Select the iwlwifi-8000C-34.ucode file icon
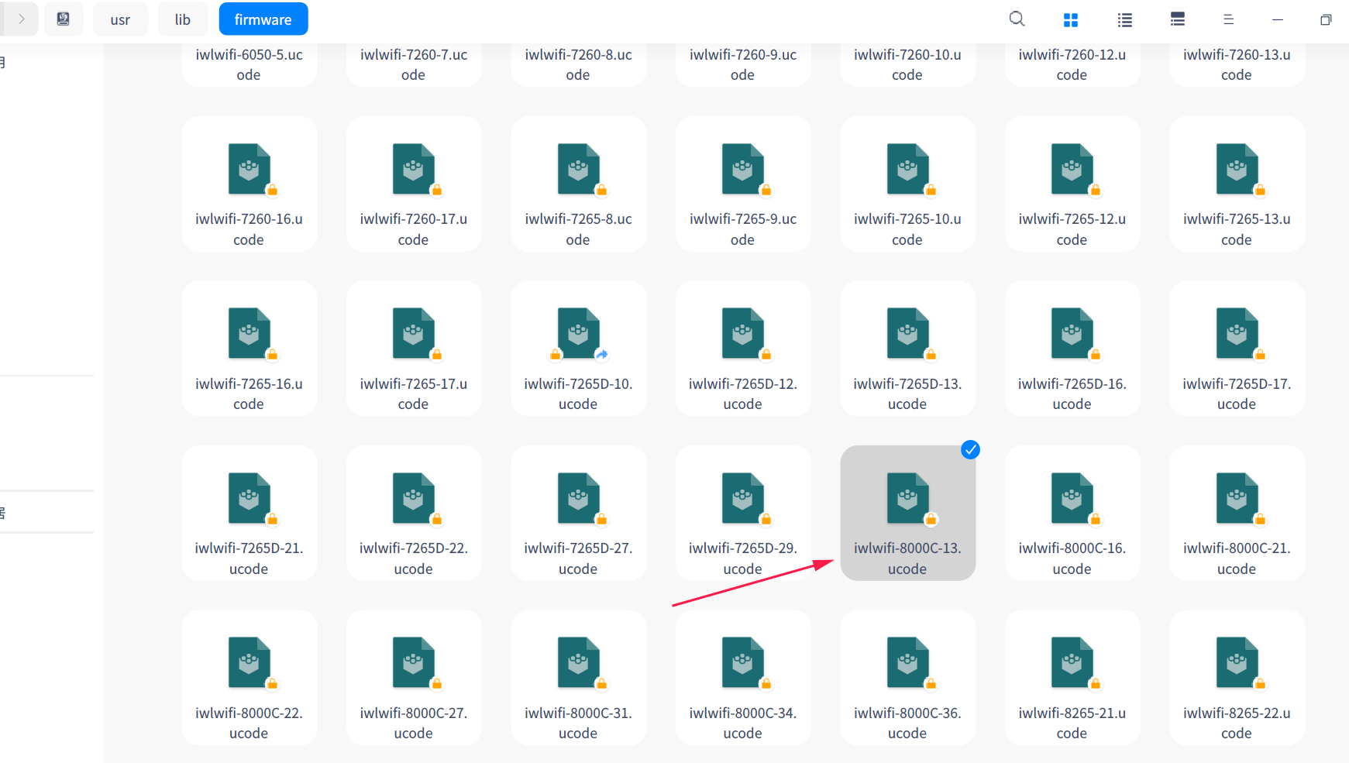This screenshot has height=763, width=1349. point(742,663)
